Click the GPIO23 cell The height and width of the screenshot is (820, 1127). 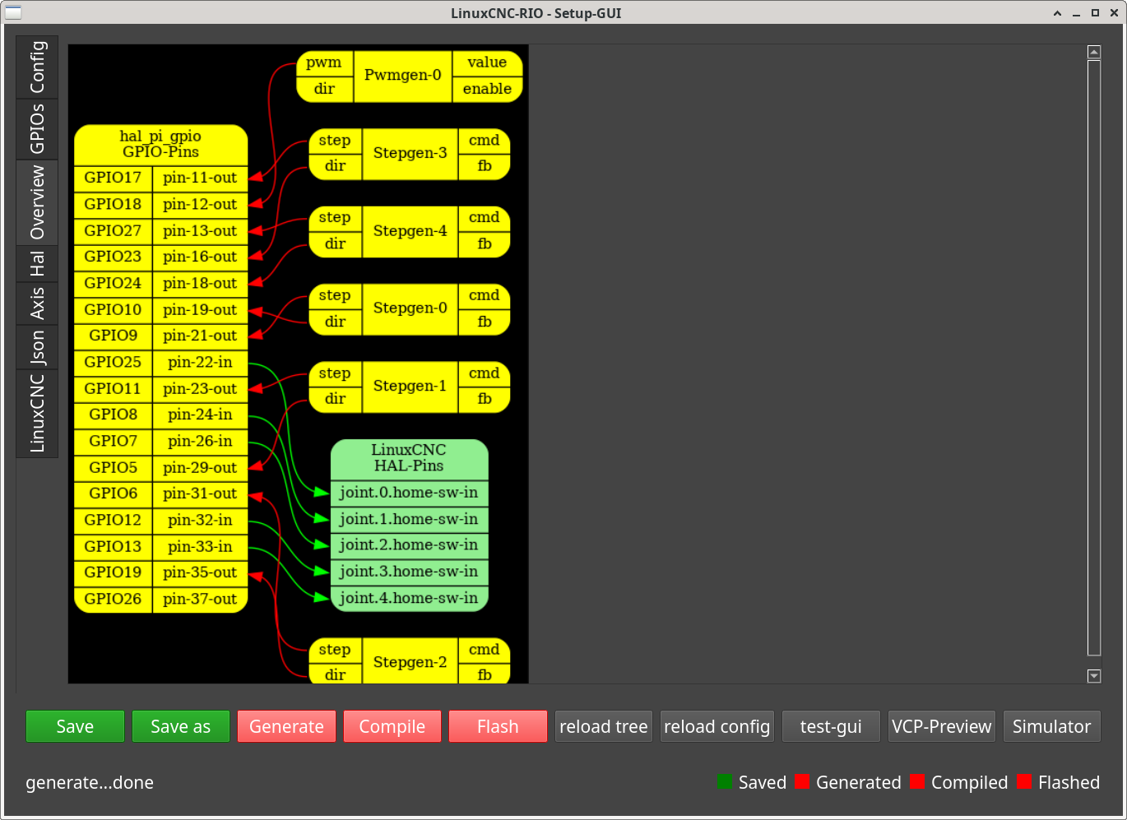pos(113,257)
